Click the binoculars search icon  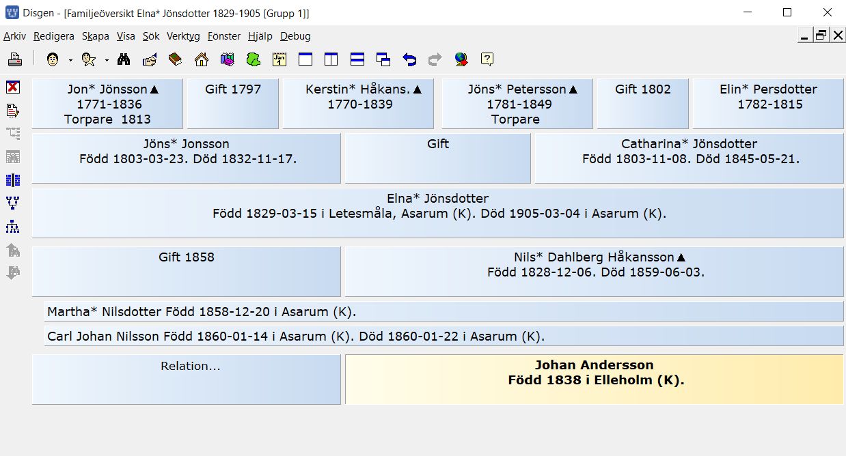click(124, 59)
